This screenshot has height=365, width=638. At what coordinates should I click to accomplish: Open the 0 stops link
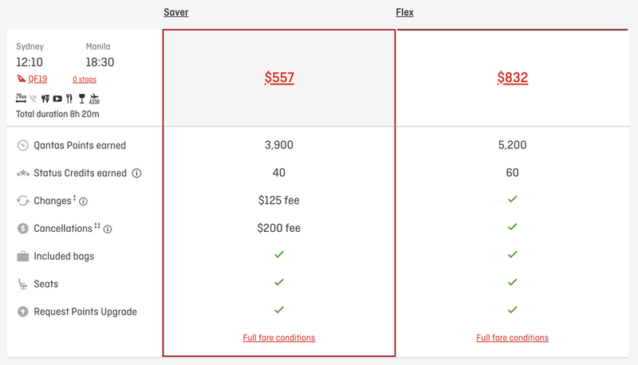(85, 79)
